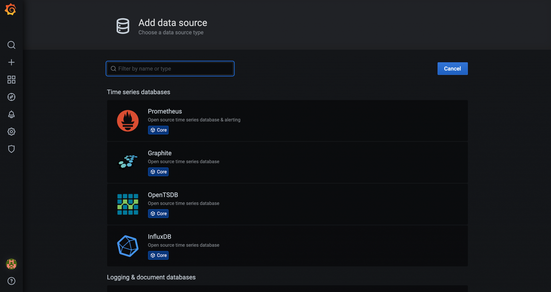
Task: Click the Grafana plus create icon
Action: 11,62
